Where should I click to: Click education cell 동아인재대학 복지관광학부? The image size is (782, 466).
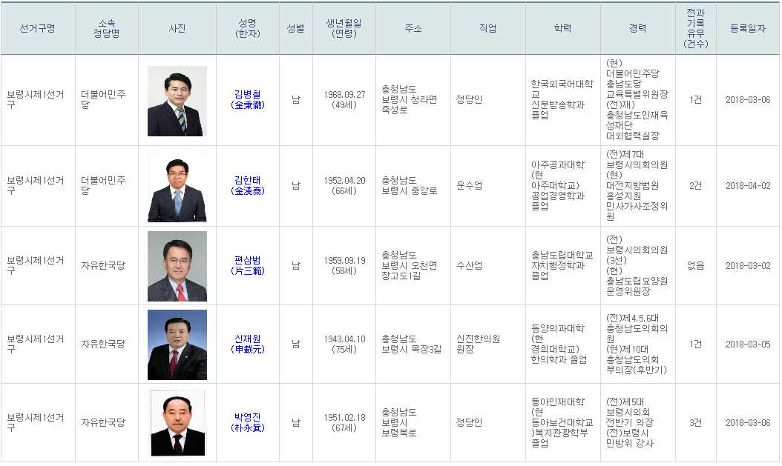coord(562,423)
